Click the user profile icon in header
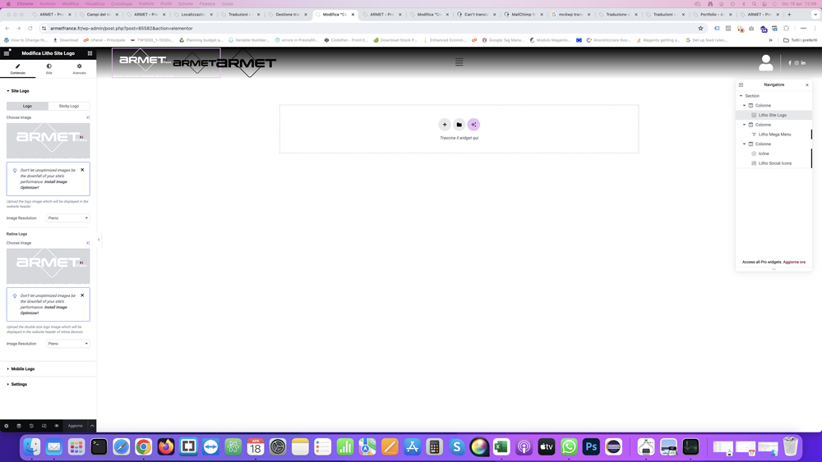This screenshot has width=822, height=462. 766,63
